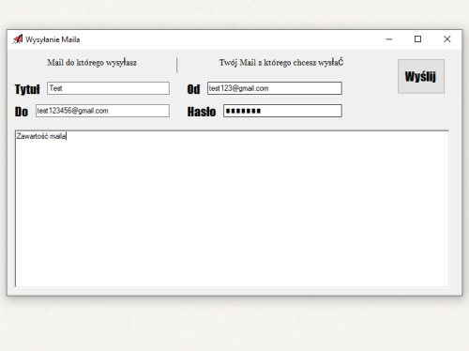Screen dimensions: 469x351
Task: Click the bold 'Hasło' label
Action: tap(202, 112)
